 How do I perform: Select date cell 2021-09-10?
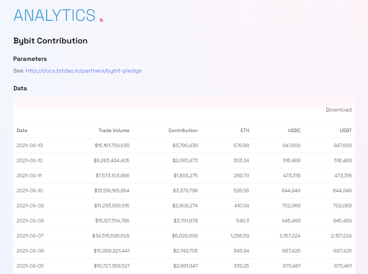coord(29,191)
